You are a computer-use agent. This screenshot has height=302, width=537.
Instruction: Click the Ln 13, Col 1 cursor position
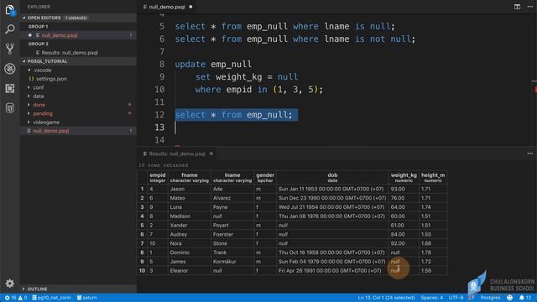point(386,298)
